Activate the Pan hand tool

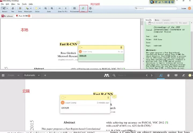[13, 8]
